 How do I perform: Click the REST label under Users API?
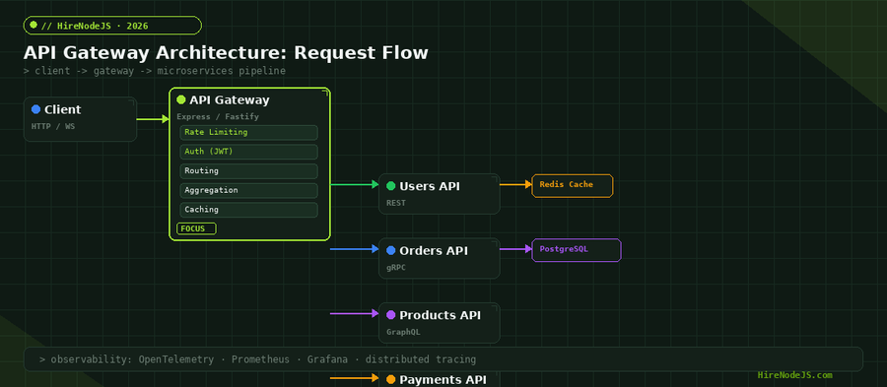coord(396,203)
